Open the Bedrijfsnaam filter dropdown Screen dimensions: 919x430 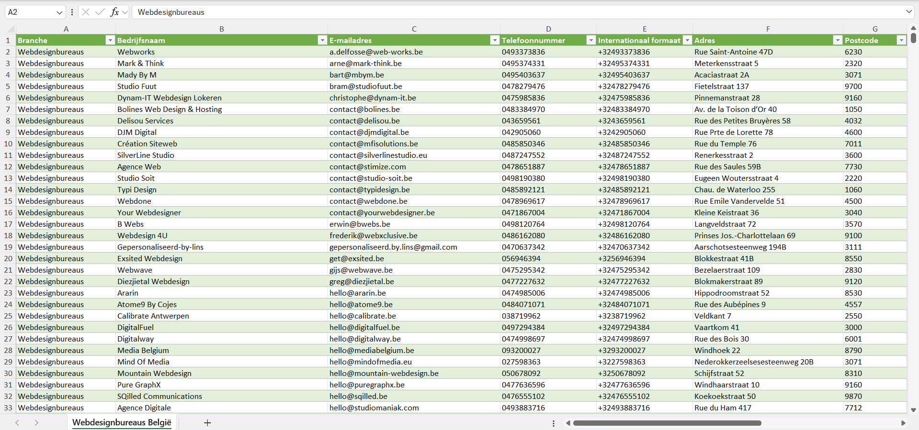click(322, 41)
